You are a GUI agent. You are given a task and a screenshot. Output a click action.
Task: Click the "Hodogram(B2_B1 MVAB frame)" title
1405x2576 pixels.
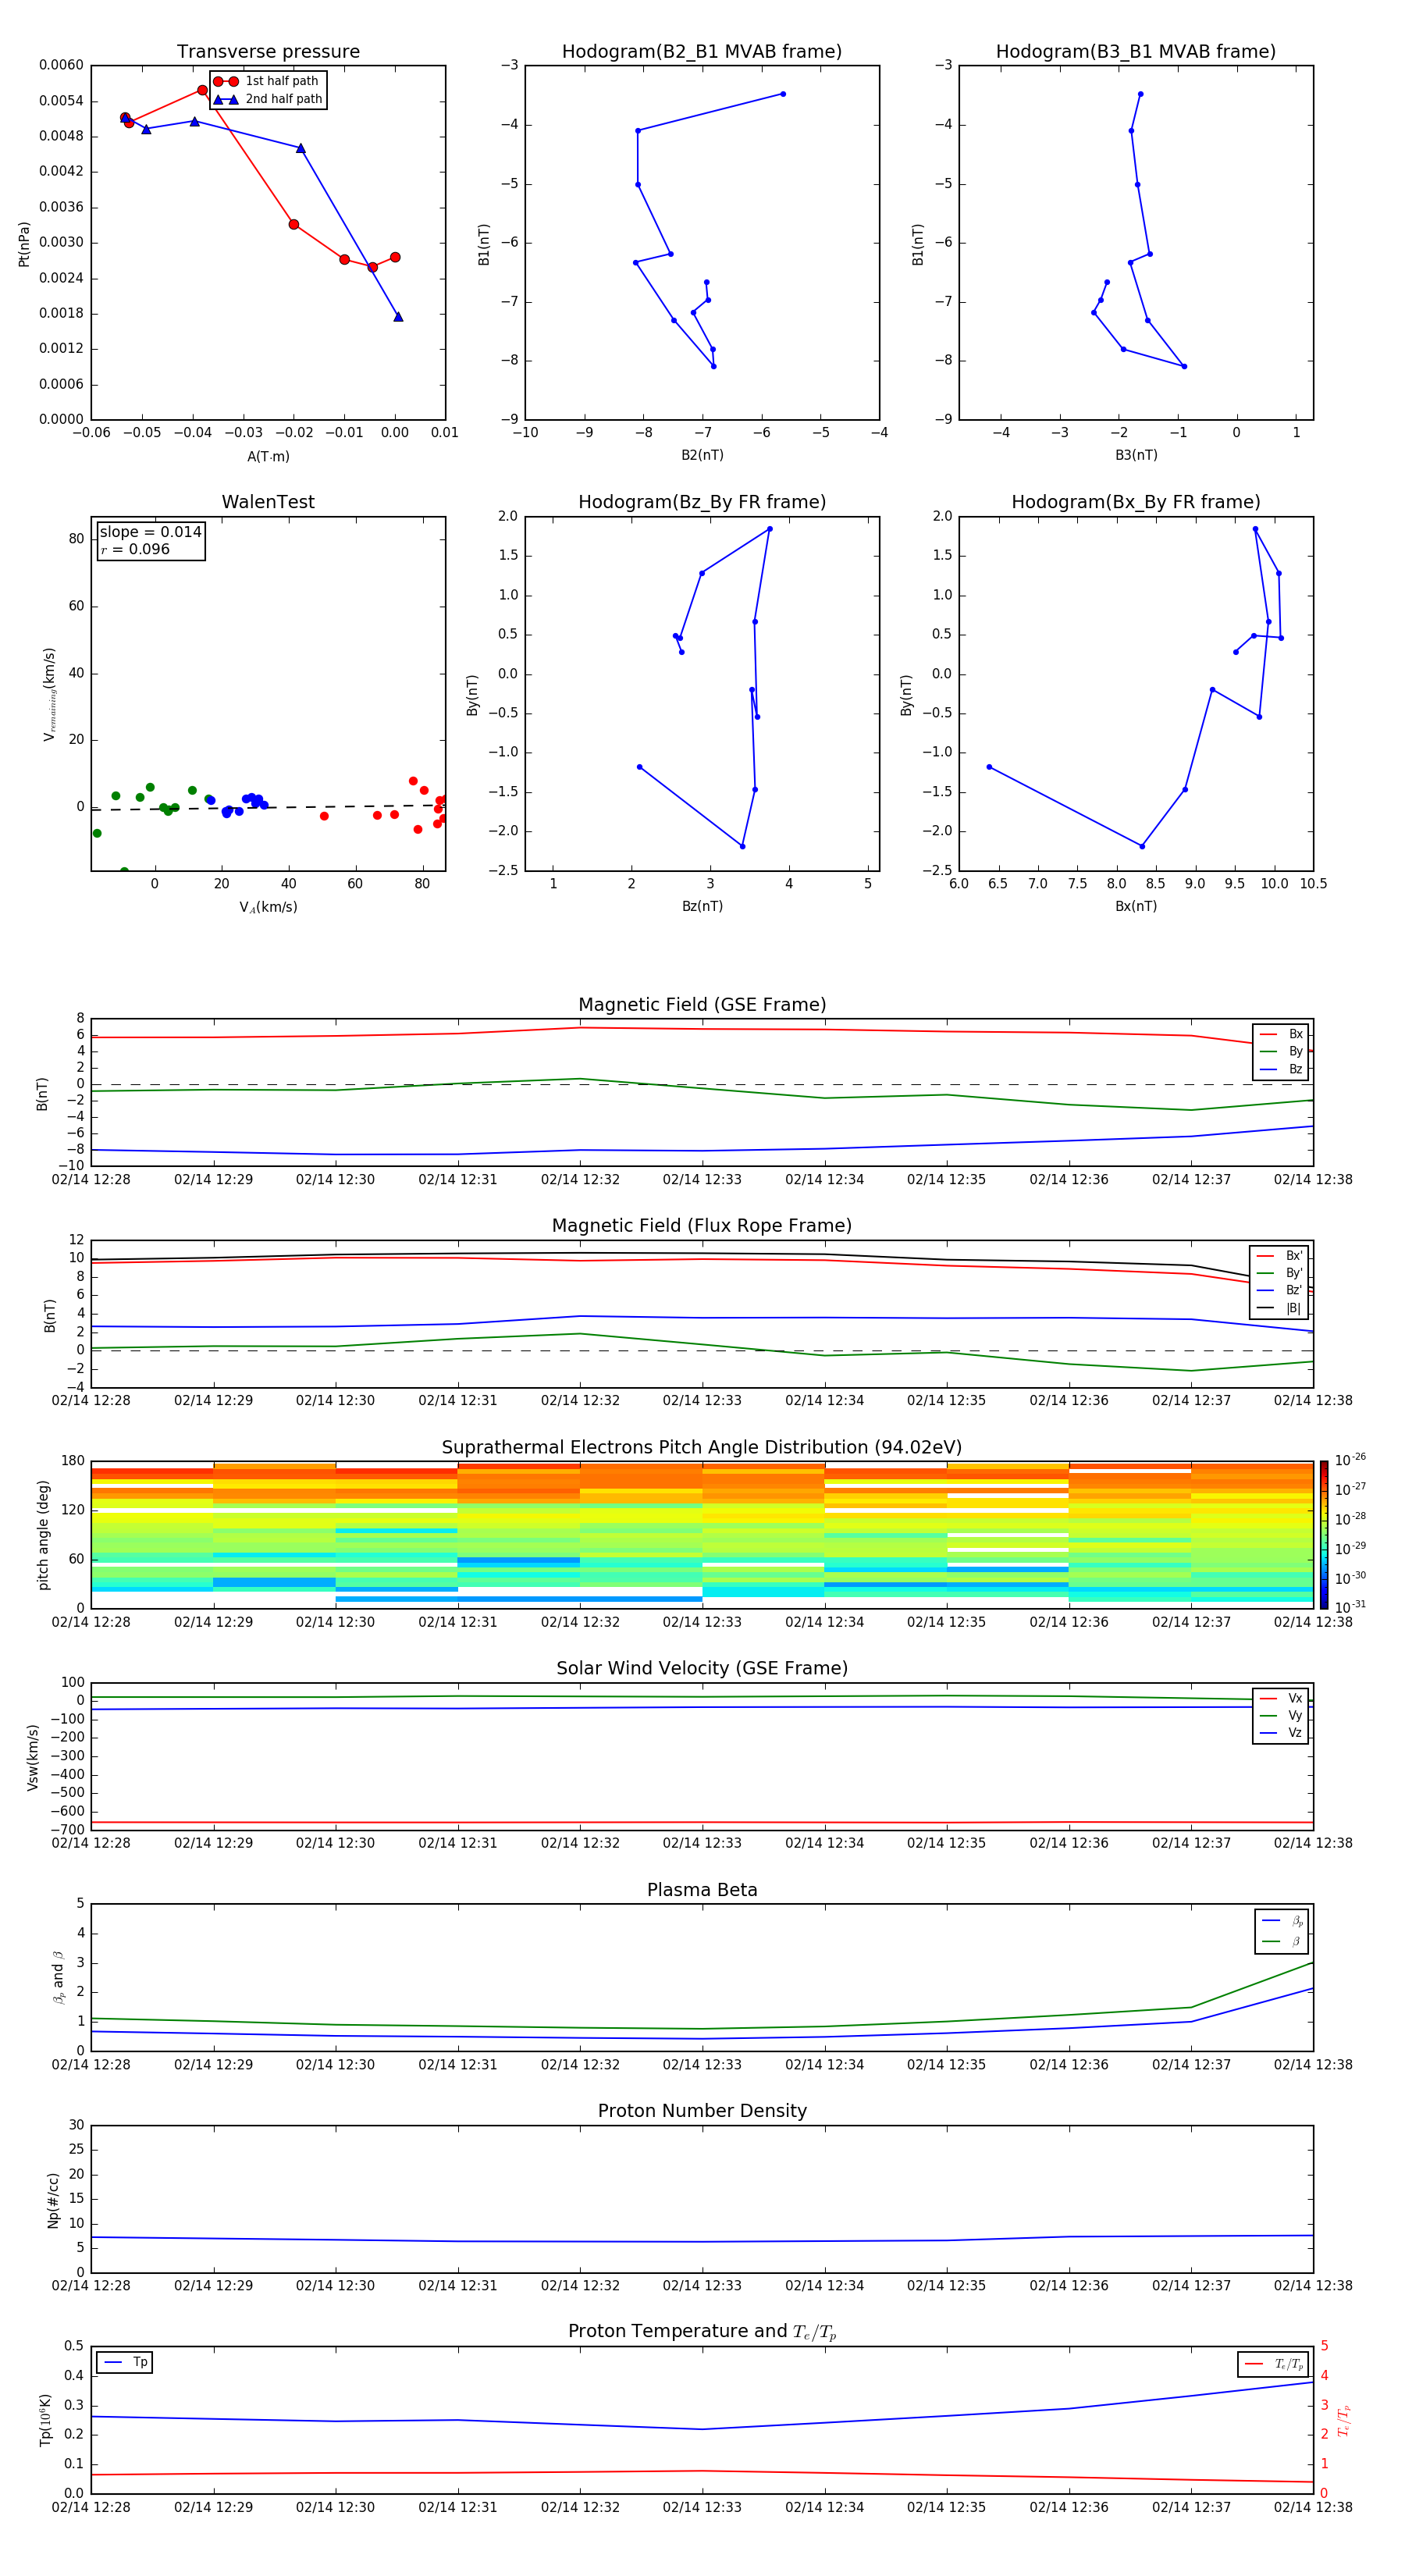(702, 52)
